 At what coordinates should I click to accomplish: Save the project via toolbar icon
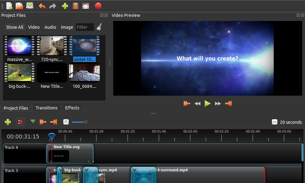[x=30, y=5]
